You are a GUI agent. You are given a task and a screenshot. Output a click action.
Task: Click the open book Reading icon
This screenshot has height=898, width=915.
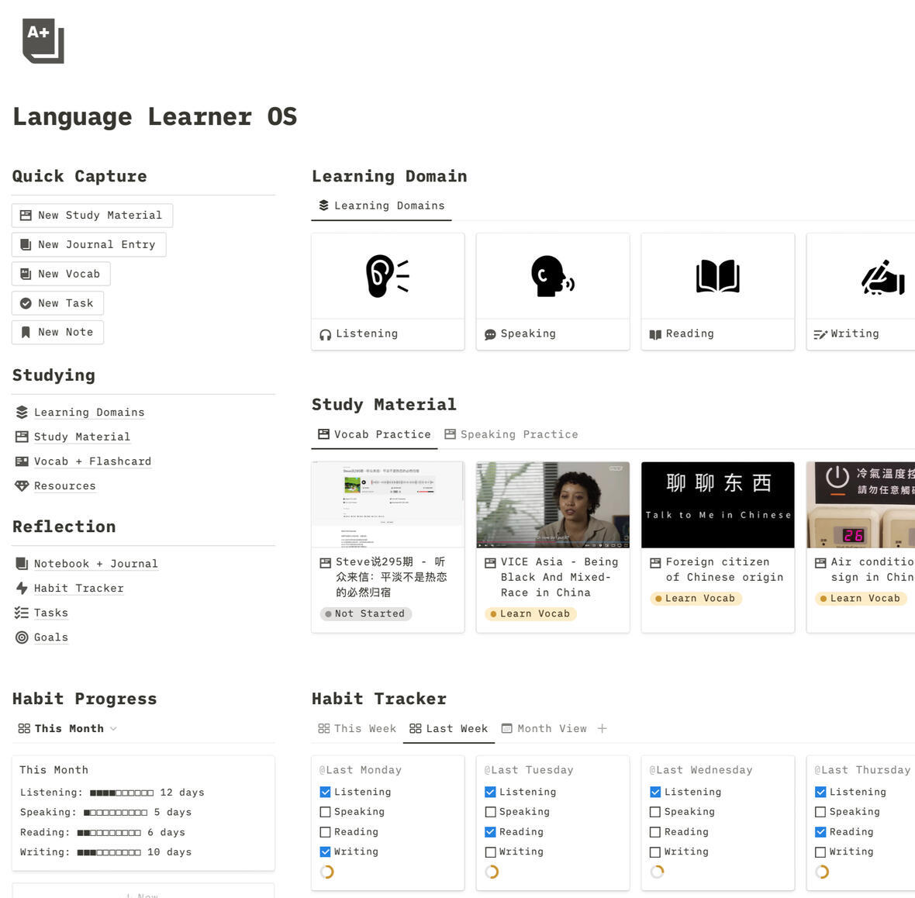coord(717,276)
